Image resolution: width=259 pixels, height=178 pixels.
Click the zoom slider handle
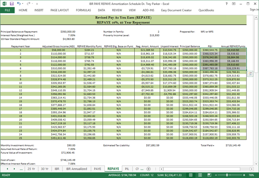pyautogui.click(x=227, y=175)
